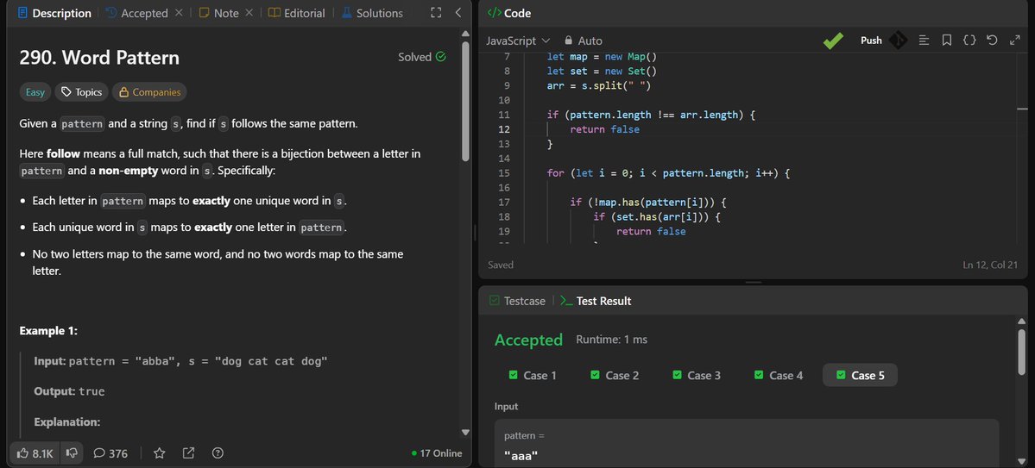Click the 17 Online indicator

point(436,453)
